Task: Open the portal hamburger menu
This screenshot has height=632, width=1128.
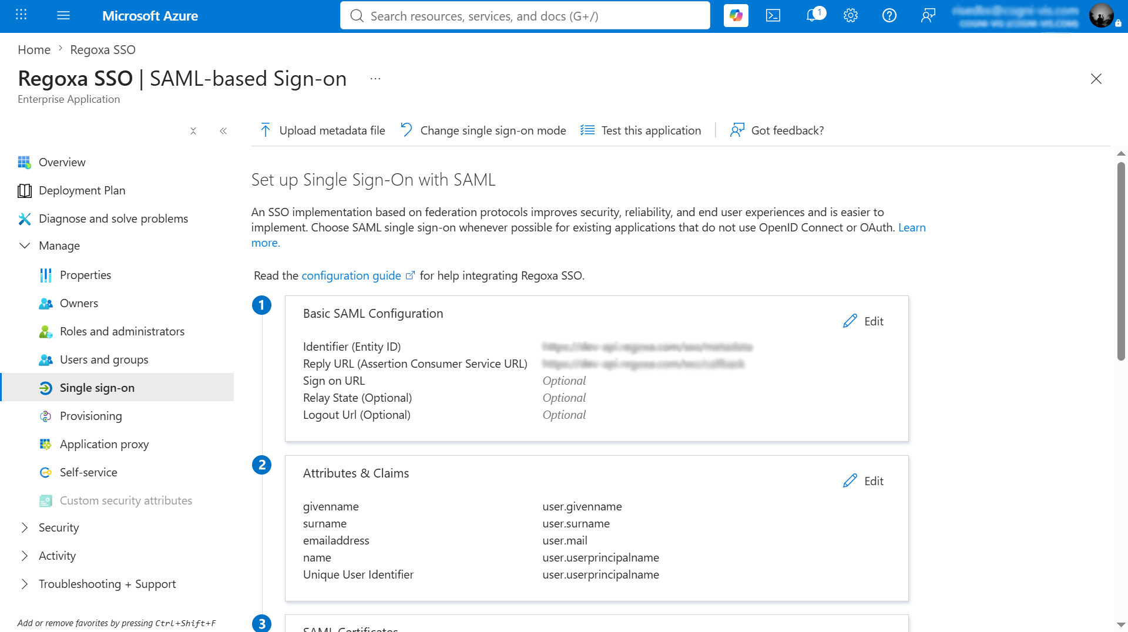Action: point(63,15)
